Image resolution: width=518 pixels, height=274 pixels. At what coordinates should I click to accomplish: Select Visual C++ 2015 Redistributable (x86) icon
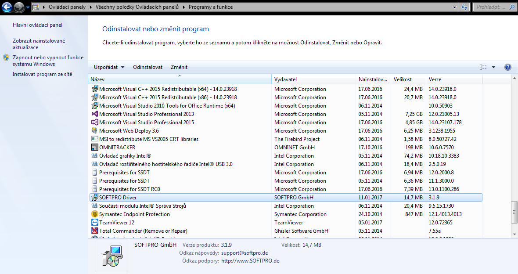click(94, 97)
